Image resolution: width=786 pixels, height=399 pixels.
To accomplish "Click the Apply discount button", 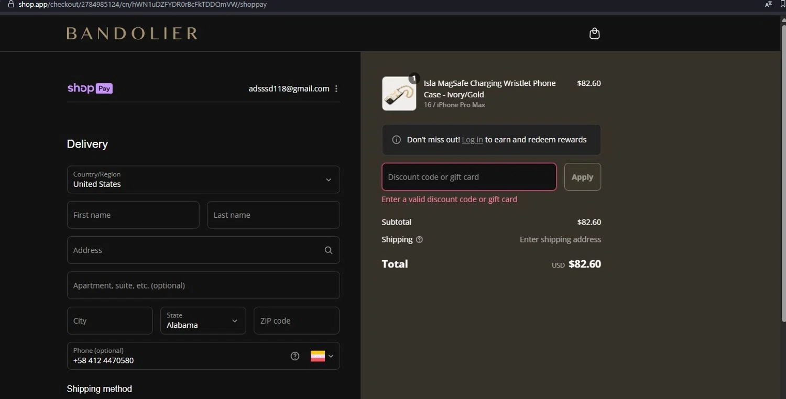I will pyautogui.click(x=582, y=177).
